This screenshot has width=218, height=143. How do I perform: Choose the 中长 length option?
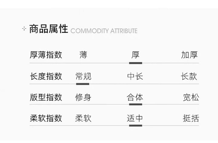coord(135,76)
